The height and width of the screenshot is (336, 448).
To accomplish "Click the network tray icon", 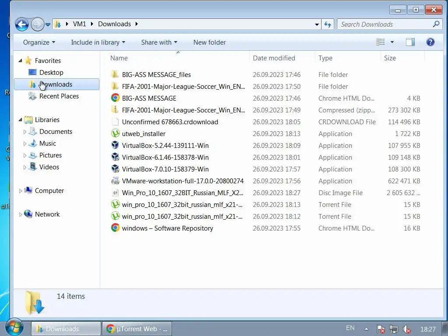I will (x=394, y=329).
